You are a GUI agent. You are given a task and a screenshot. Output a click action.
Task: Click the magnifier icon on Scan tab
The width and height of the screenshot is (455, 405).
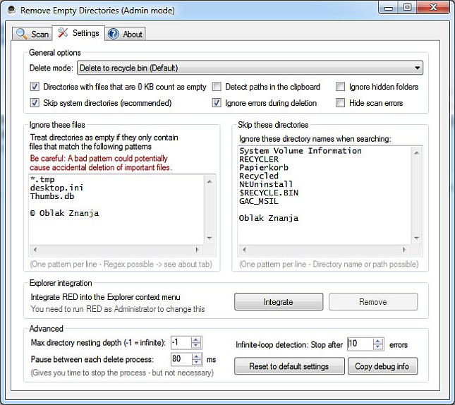[x=21, y=34]
